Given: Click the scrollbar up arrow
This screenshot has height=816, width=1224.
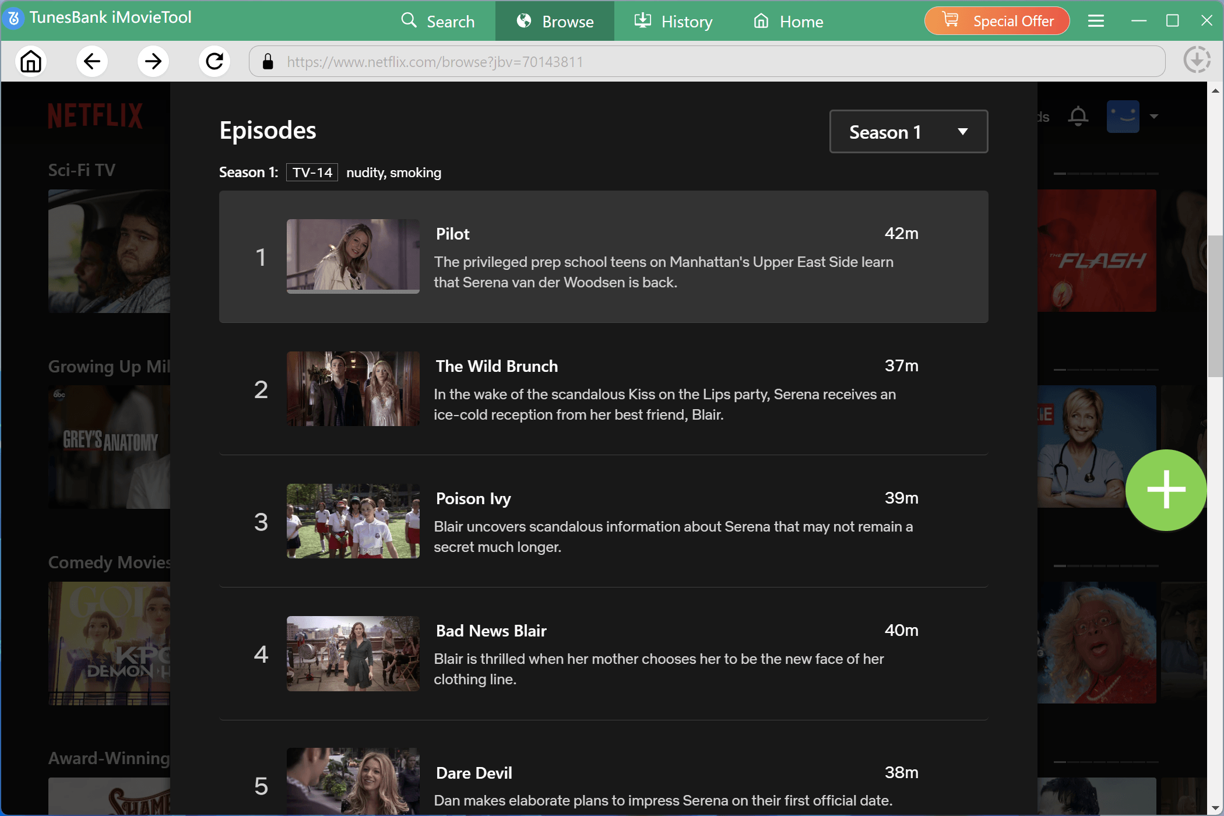Looking at the screenshot, I should (x=1215, y=90).
